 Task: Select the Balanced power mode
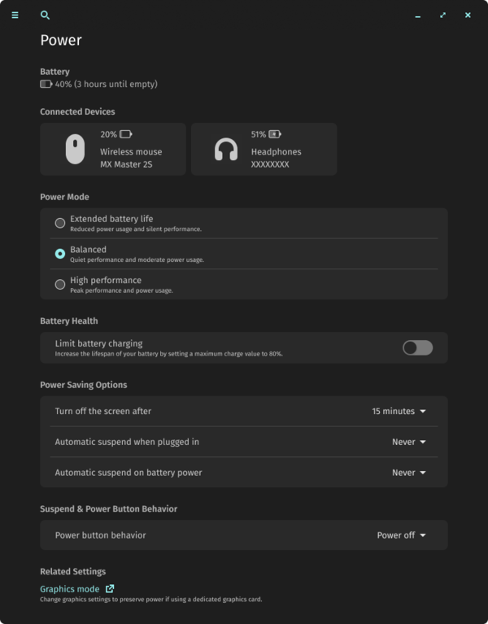(60, 254)
